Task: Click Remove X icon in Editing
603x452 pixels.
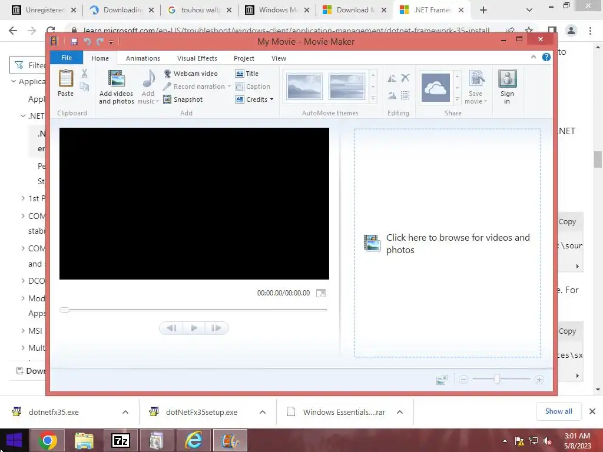Action: tap(405, 78)
